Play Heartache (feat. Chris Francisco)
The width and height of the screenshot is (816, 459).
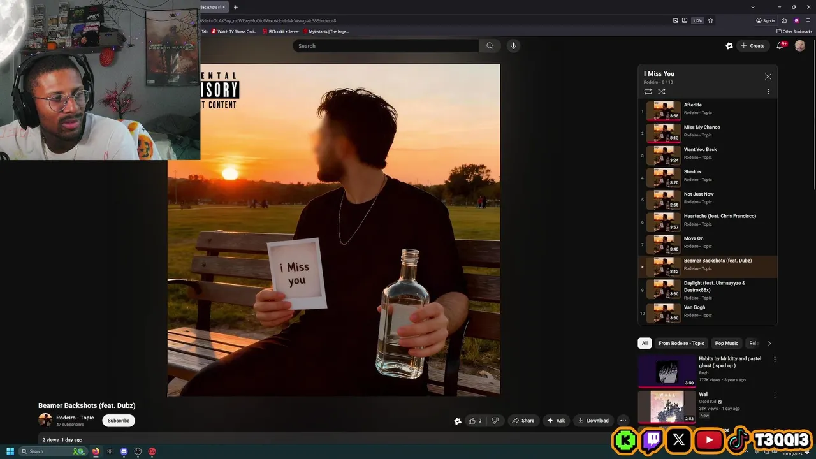tap(708, 222)
